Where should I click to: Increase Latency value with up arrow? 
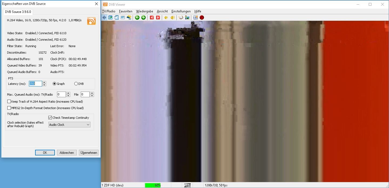tap(44, 82)
